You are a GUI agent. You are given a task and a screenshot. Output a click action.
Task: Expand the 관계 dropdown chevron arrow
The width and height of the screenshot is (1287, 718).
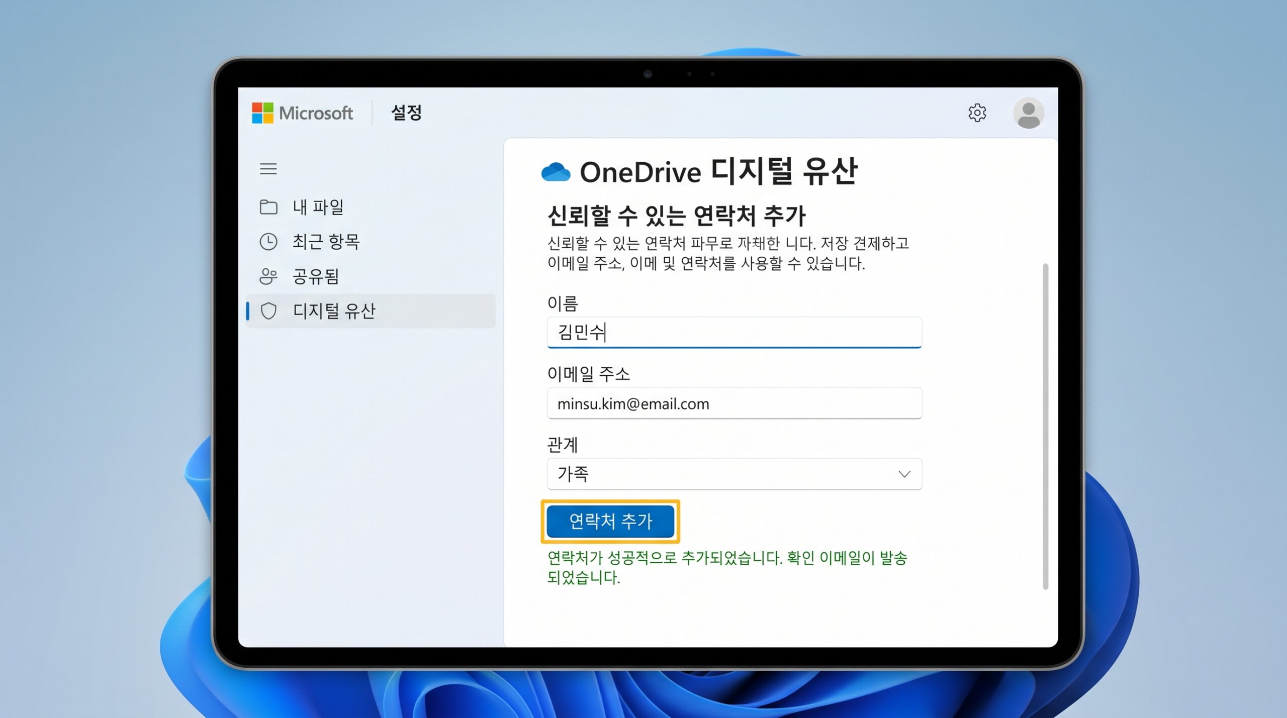[904, 474]
